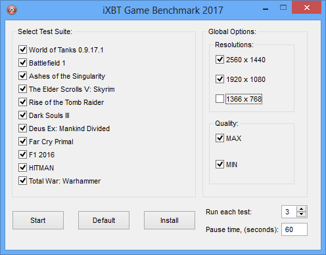Viewport: 326px width, 255px height.
Task: Close the iXBT Game Benchmark window
Action: [x=307, y=8]
